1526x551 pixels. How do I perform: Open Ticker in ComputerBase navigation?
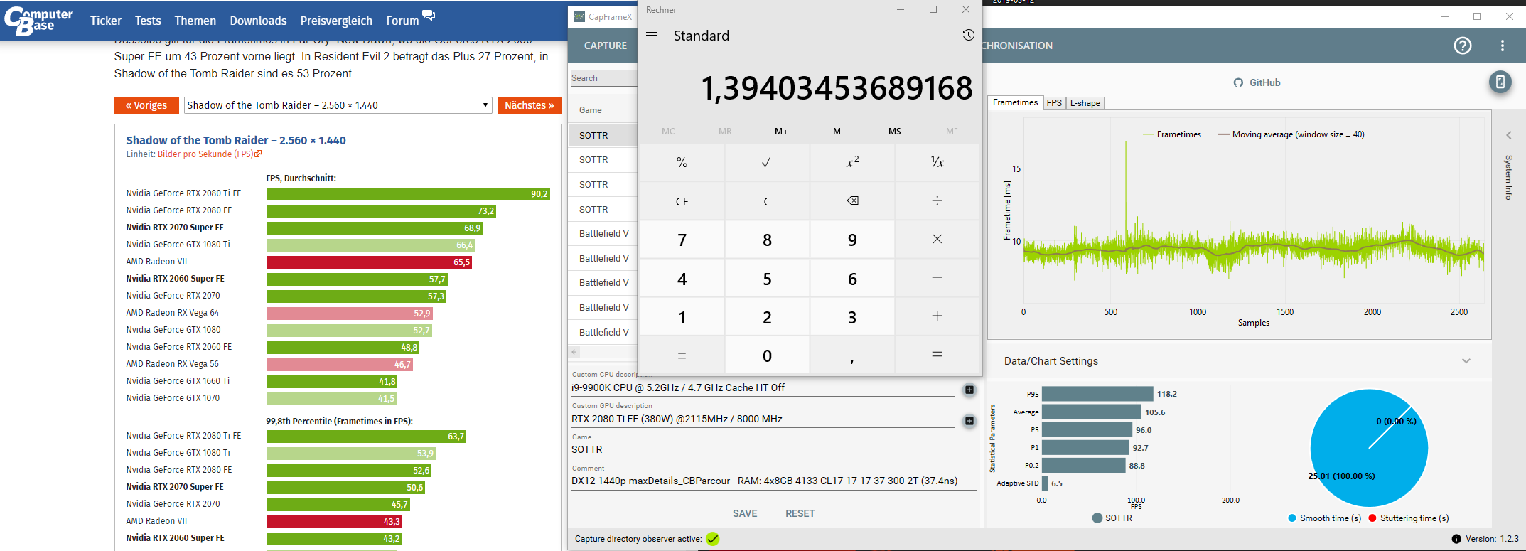point(106,21)
